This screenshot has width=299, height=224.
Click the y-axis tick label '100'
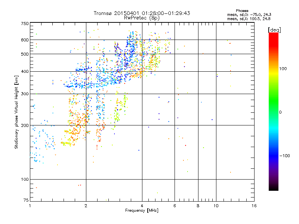pos(25,180)
